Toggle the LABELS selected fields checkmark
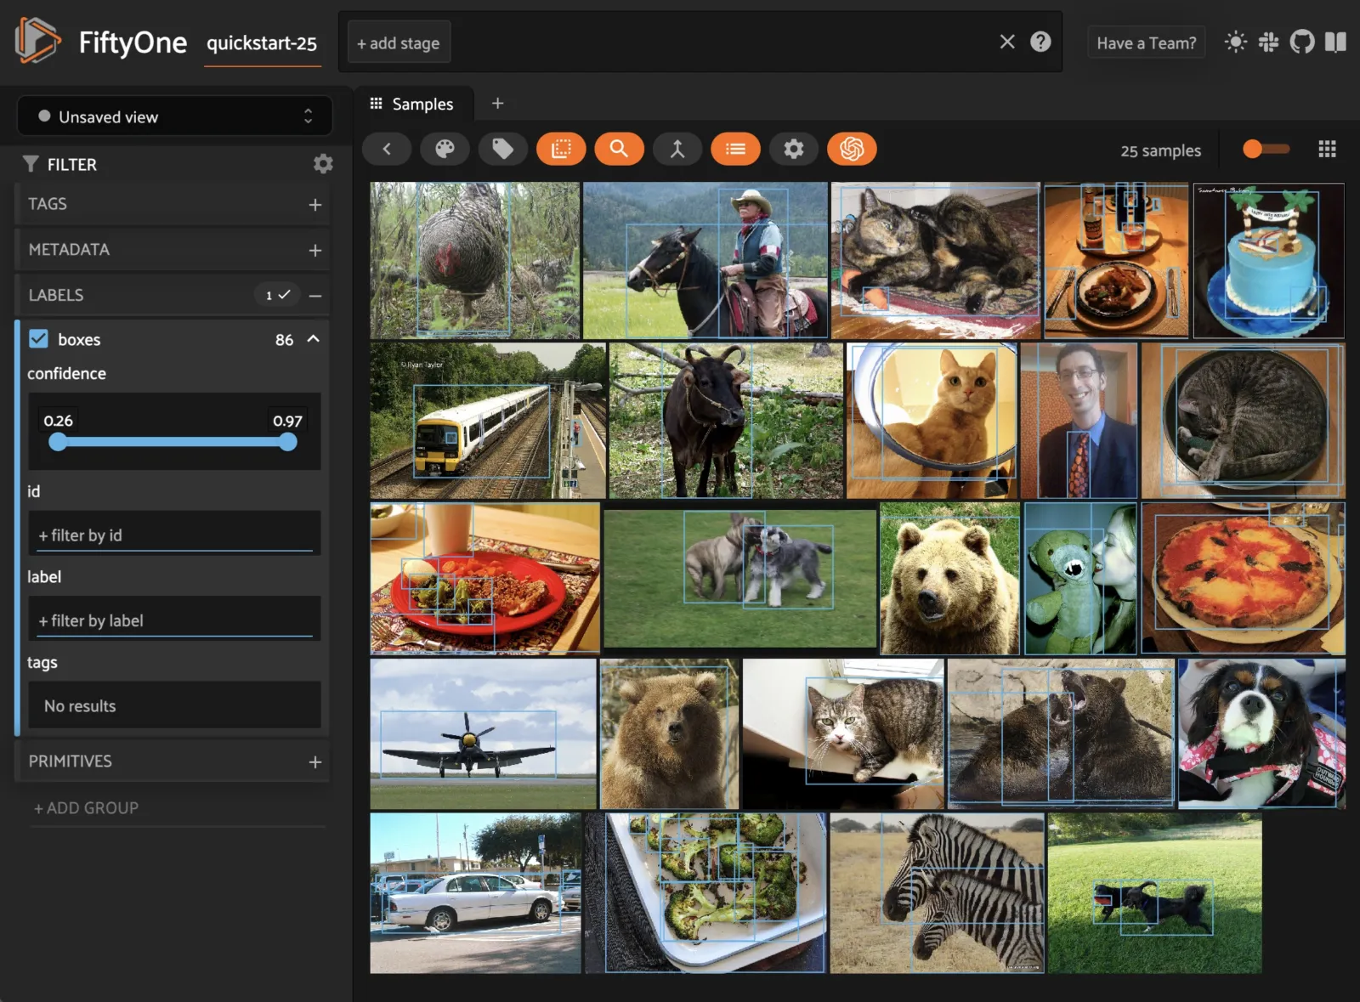Screen dimensions: 1360x1002 click(x=278, y=295)
